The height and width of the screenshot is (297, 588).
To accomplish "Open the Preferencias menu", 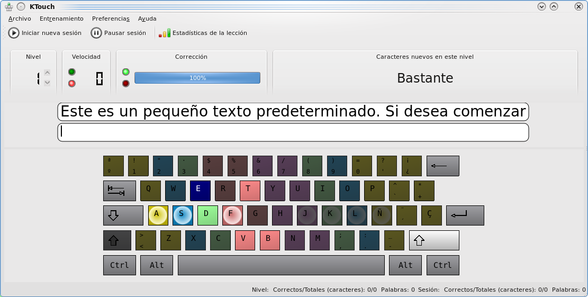I will 111,19.
